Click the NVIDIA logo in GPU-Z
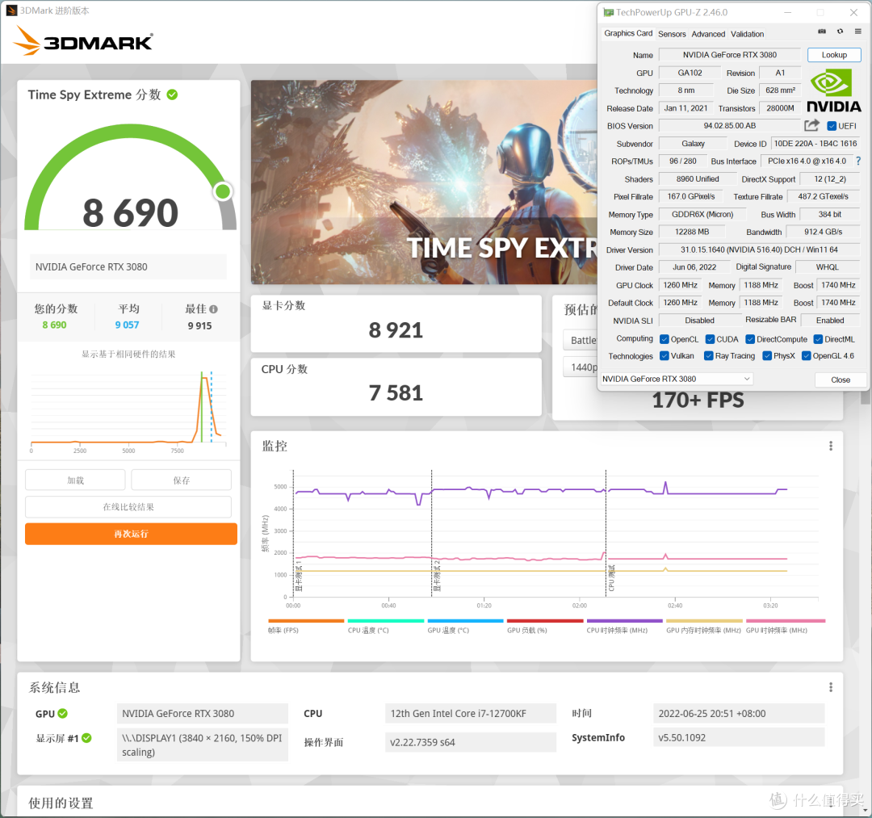The height and width of the screenshot is (818, 872). click(x=833, y=90)
